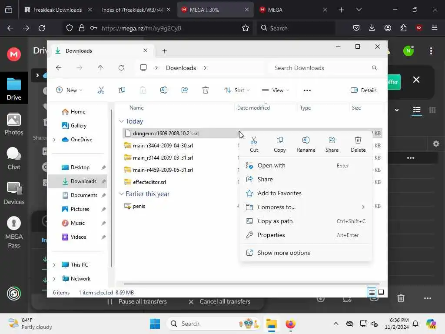Image resolution: width=445 pixels, height=334 pixels.
Task: Click the Share icon in Explorer toolbar
Action: pyautogui.click(x=184, y=90)
